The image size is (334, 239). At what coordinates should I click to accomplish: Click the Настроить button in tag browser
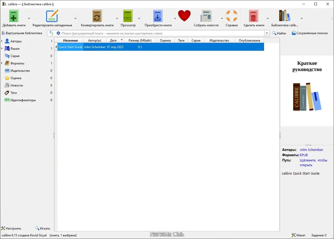[x=11, y=228]
